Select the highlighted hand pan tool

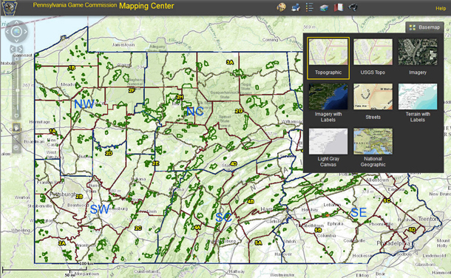point(16,127)
